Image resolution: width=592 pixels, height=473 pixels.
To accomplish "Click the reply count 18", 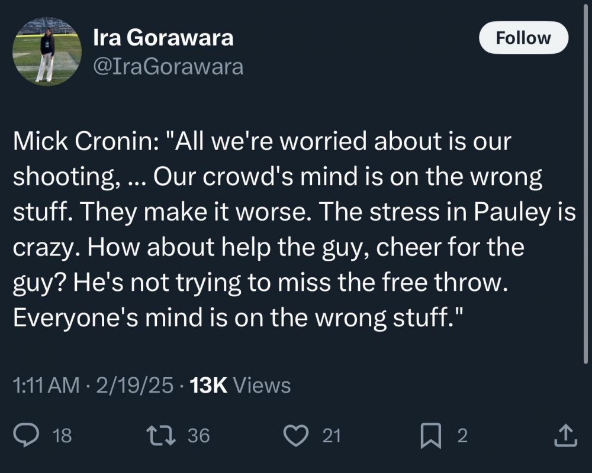I will (62, 436).
